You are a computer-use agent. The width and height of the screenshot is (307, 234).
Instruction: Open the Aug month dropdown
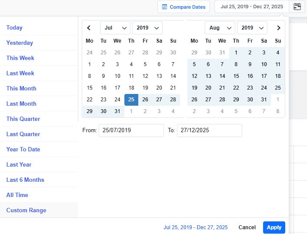[220, 28]
